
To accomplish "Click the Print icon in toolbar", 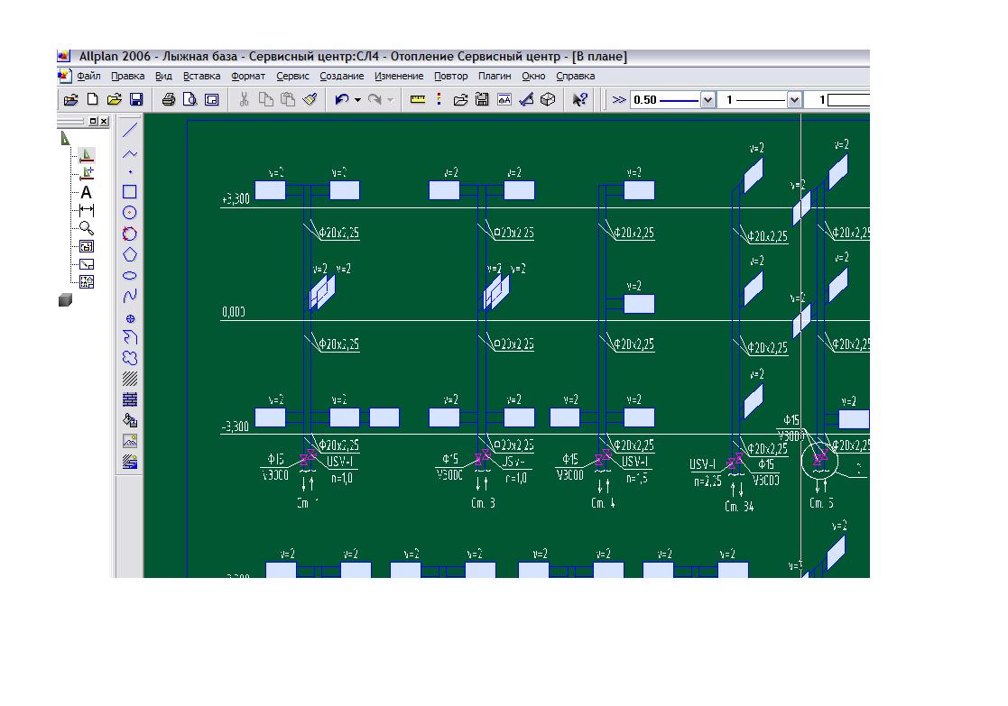I will [x=168, y=100].
